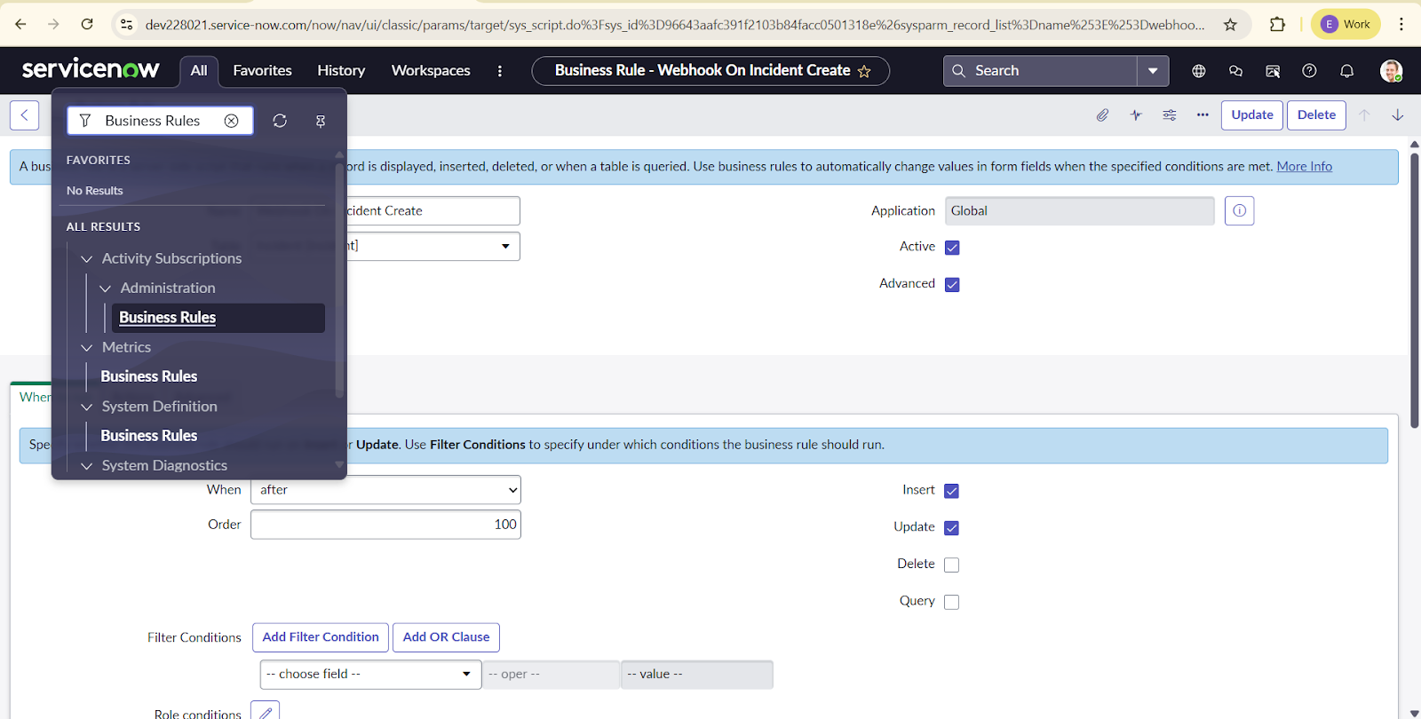This screenshot has width=1421, height=719.
Task: Manage attachments with the paperclip icon
Action: coord(1102,115)
